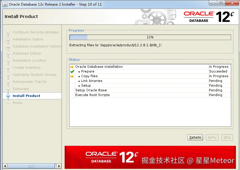
Task: Click the Install Product page heading
Action: tap(21, 16)
